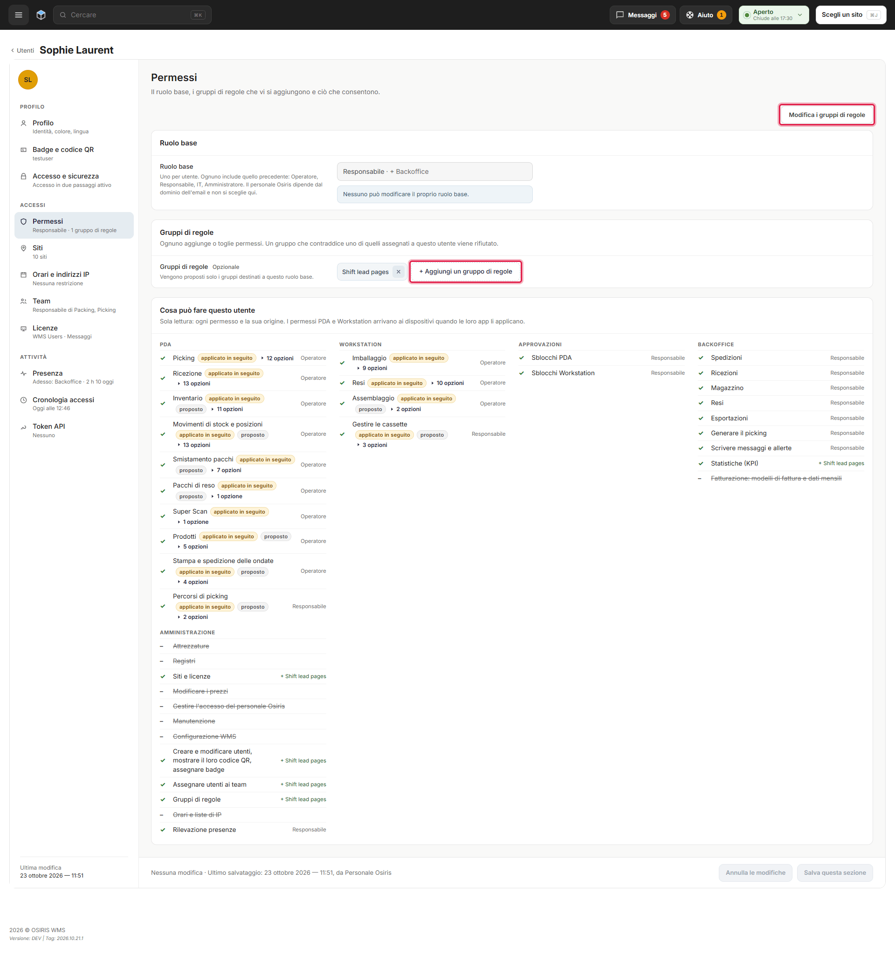Expand Picking 12 opzioni list
The height and width of the screenshot is (954, 895).
click(277, 358)
